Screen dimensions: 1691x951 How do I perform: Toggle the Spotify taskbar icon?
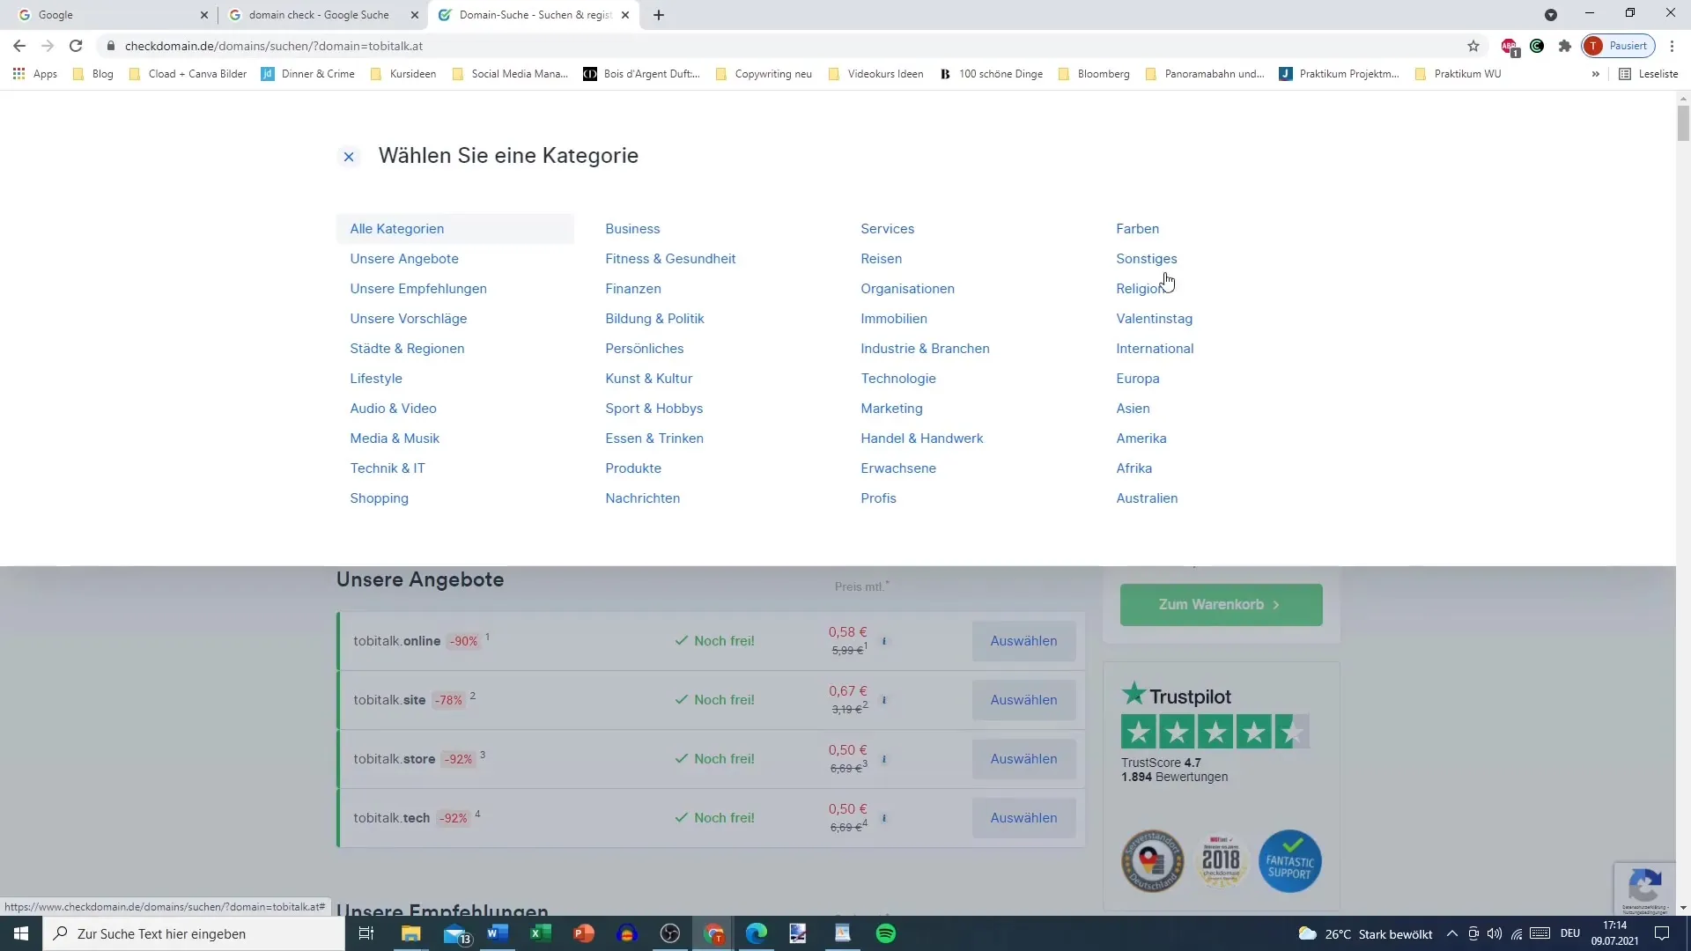pyautogui.click(x=887, y=933)
